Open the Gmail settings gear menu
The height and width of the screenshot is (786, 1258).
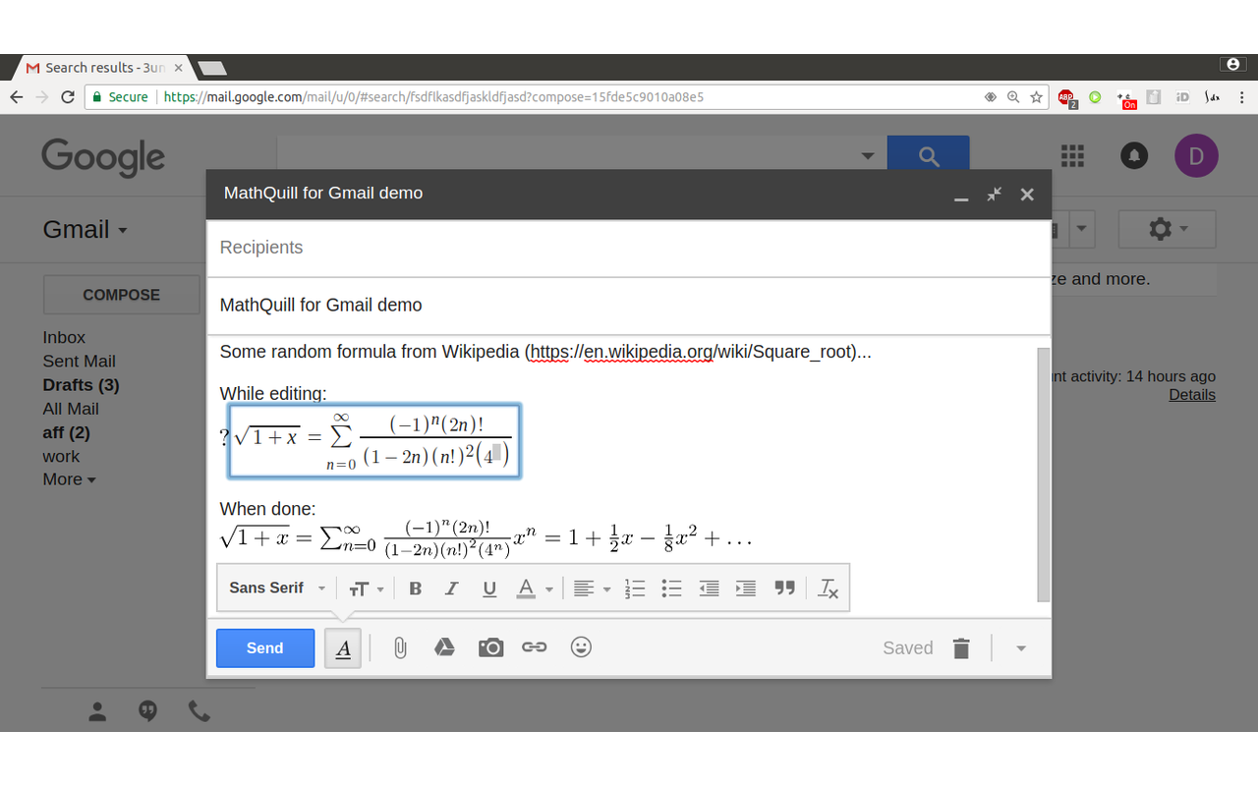[1168, 229]
